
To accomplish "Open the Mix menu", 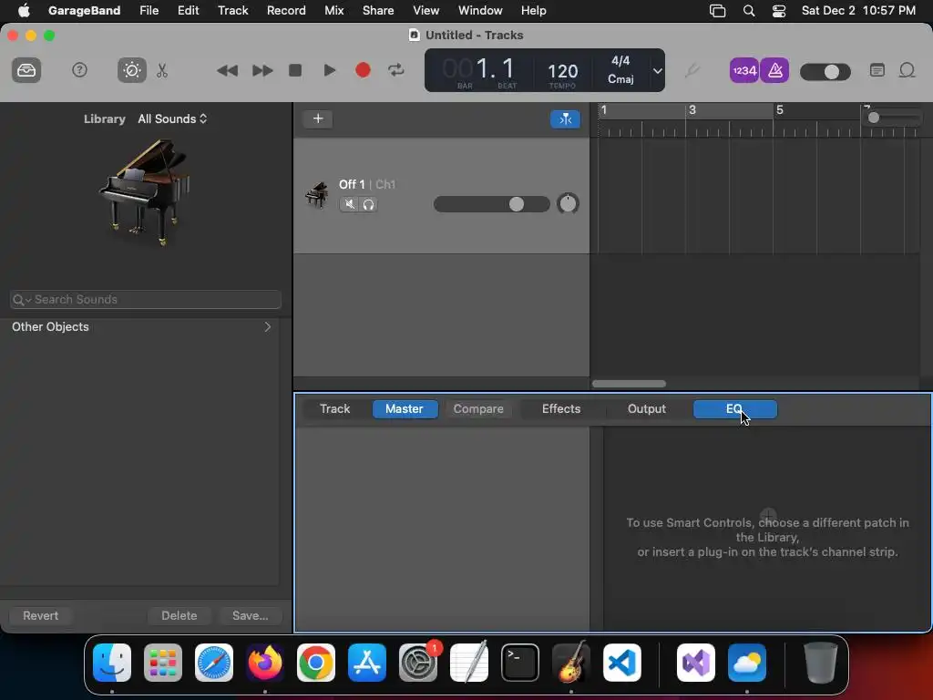I will click(333, 10).
